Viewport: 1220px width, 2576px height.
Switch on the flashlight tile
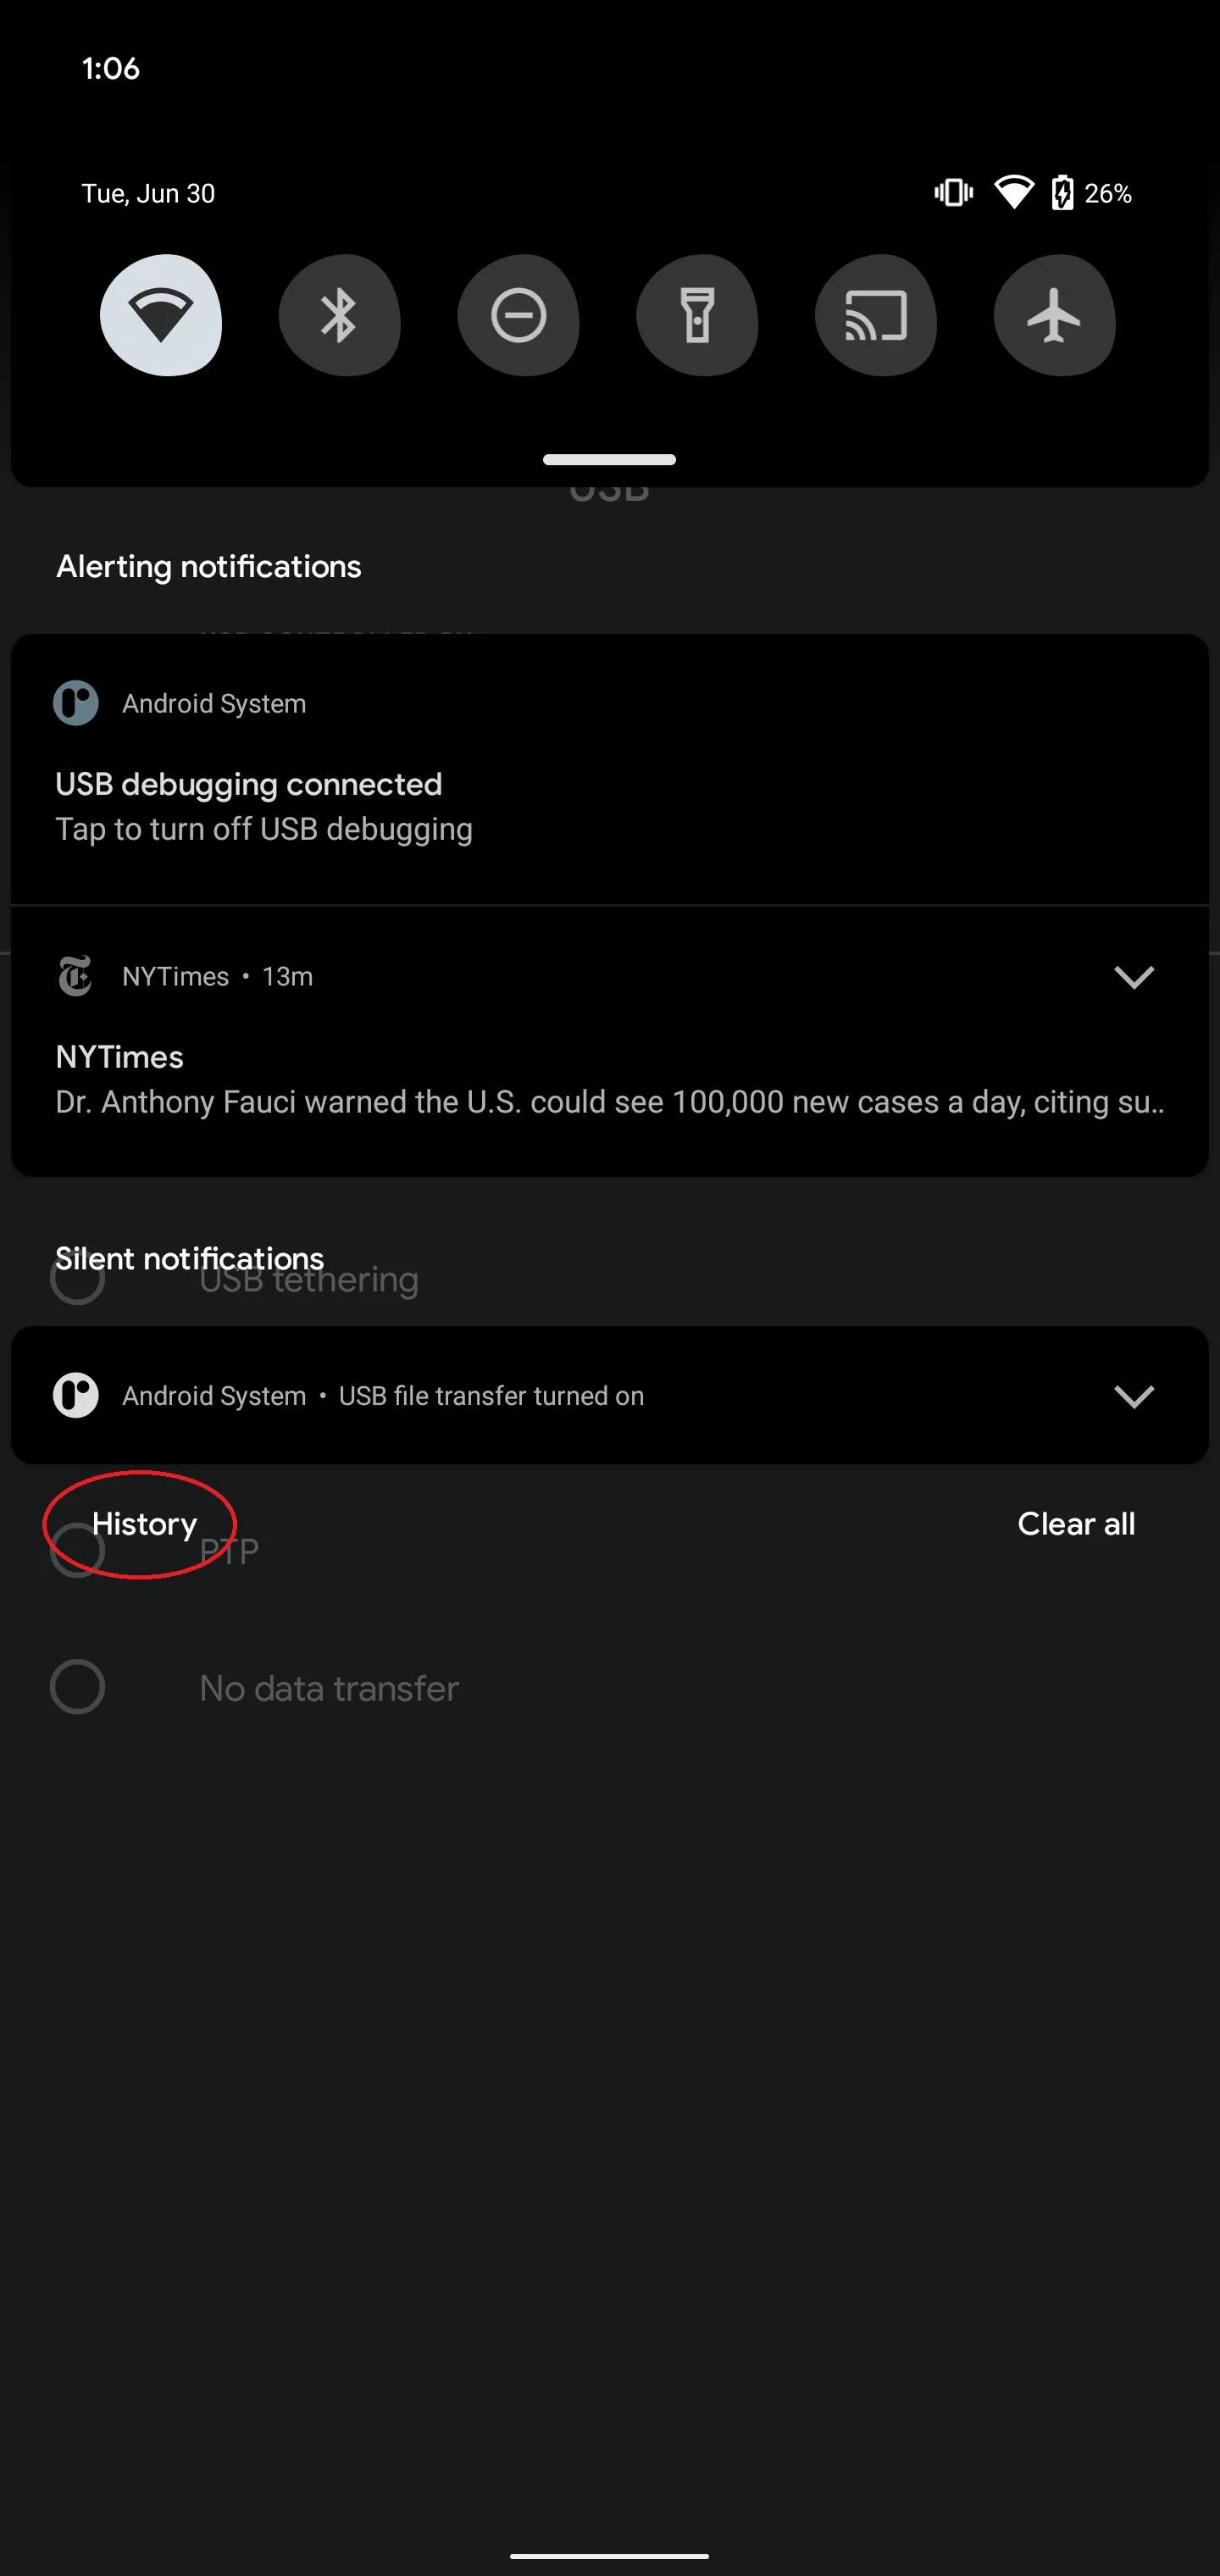tap(697, 315)
